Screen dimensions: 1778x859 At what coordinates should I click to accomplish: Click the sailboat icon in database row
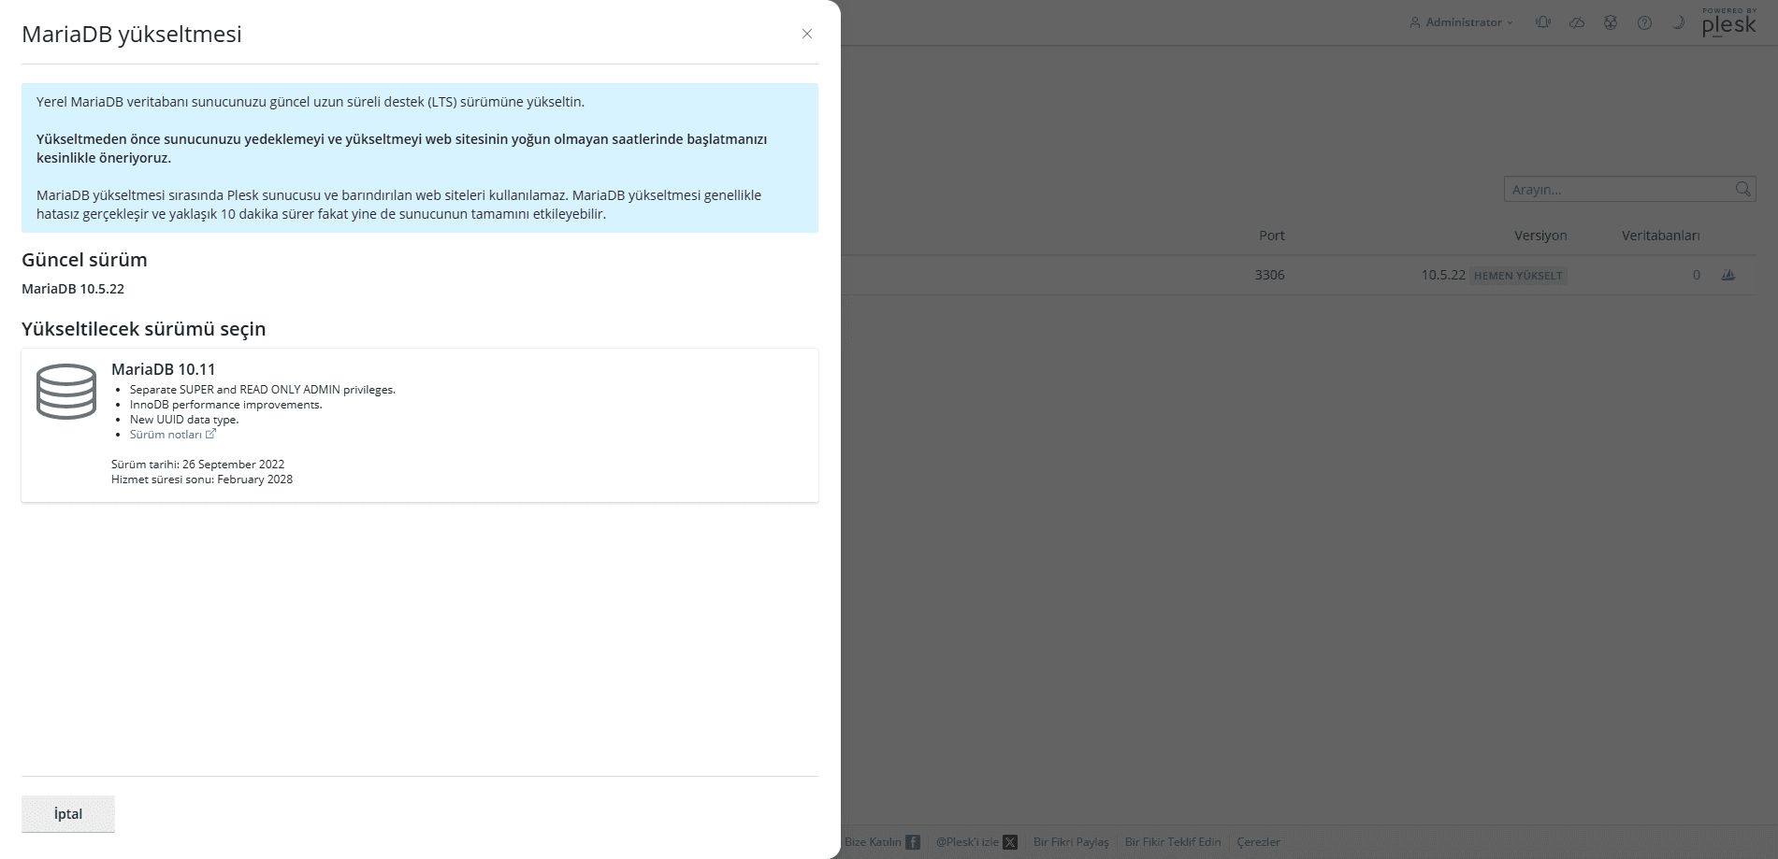(x=1728, y=275)
